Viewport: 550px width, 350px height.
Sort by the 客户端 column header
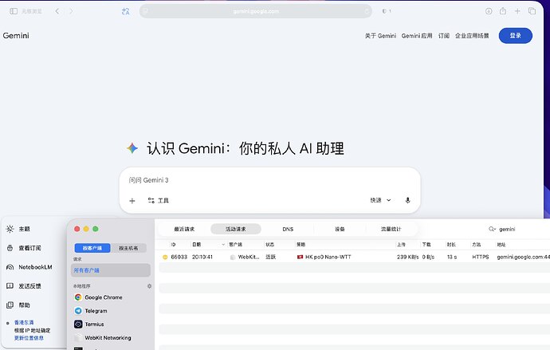(x=235, y=245)
